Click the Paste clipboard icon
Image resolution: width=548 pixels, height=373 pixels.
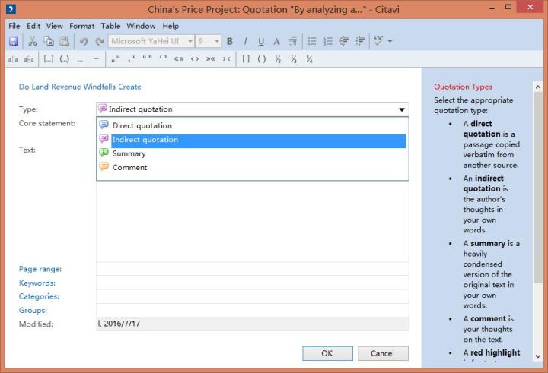[65, 41]
